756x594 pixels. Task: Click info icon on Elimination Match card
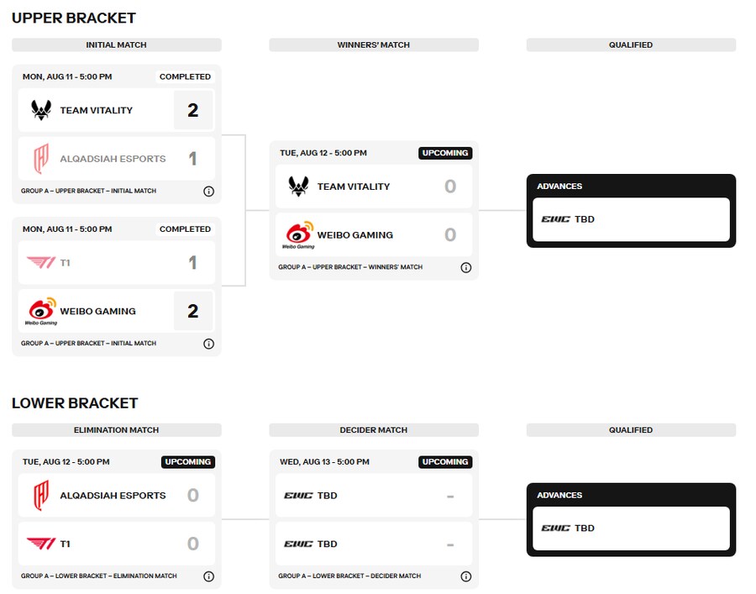pos(209,576)
